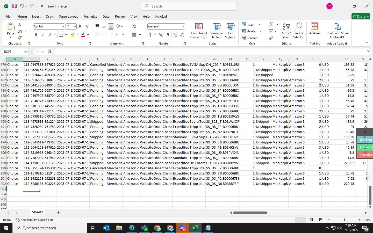373x233 pixels.
Task: Click the green Share button
Action: [x=361, y=16]
